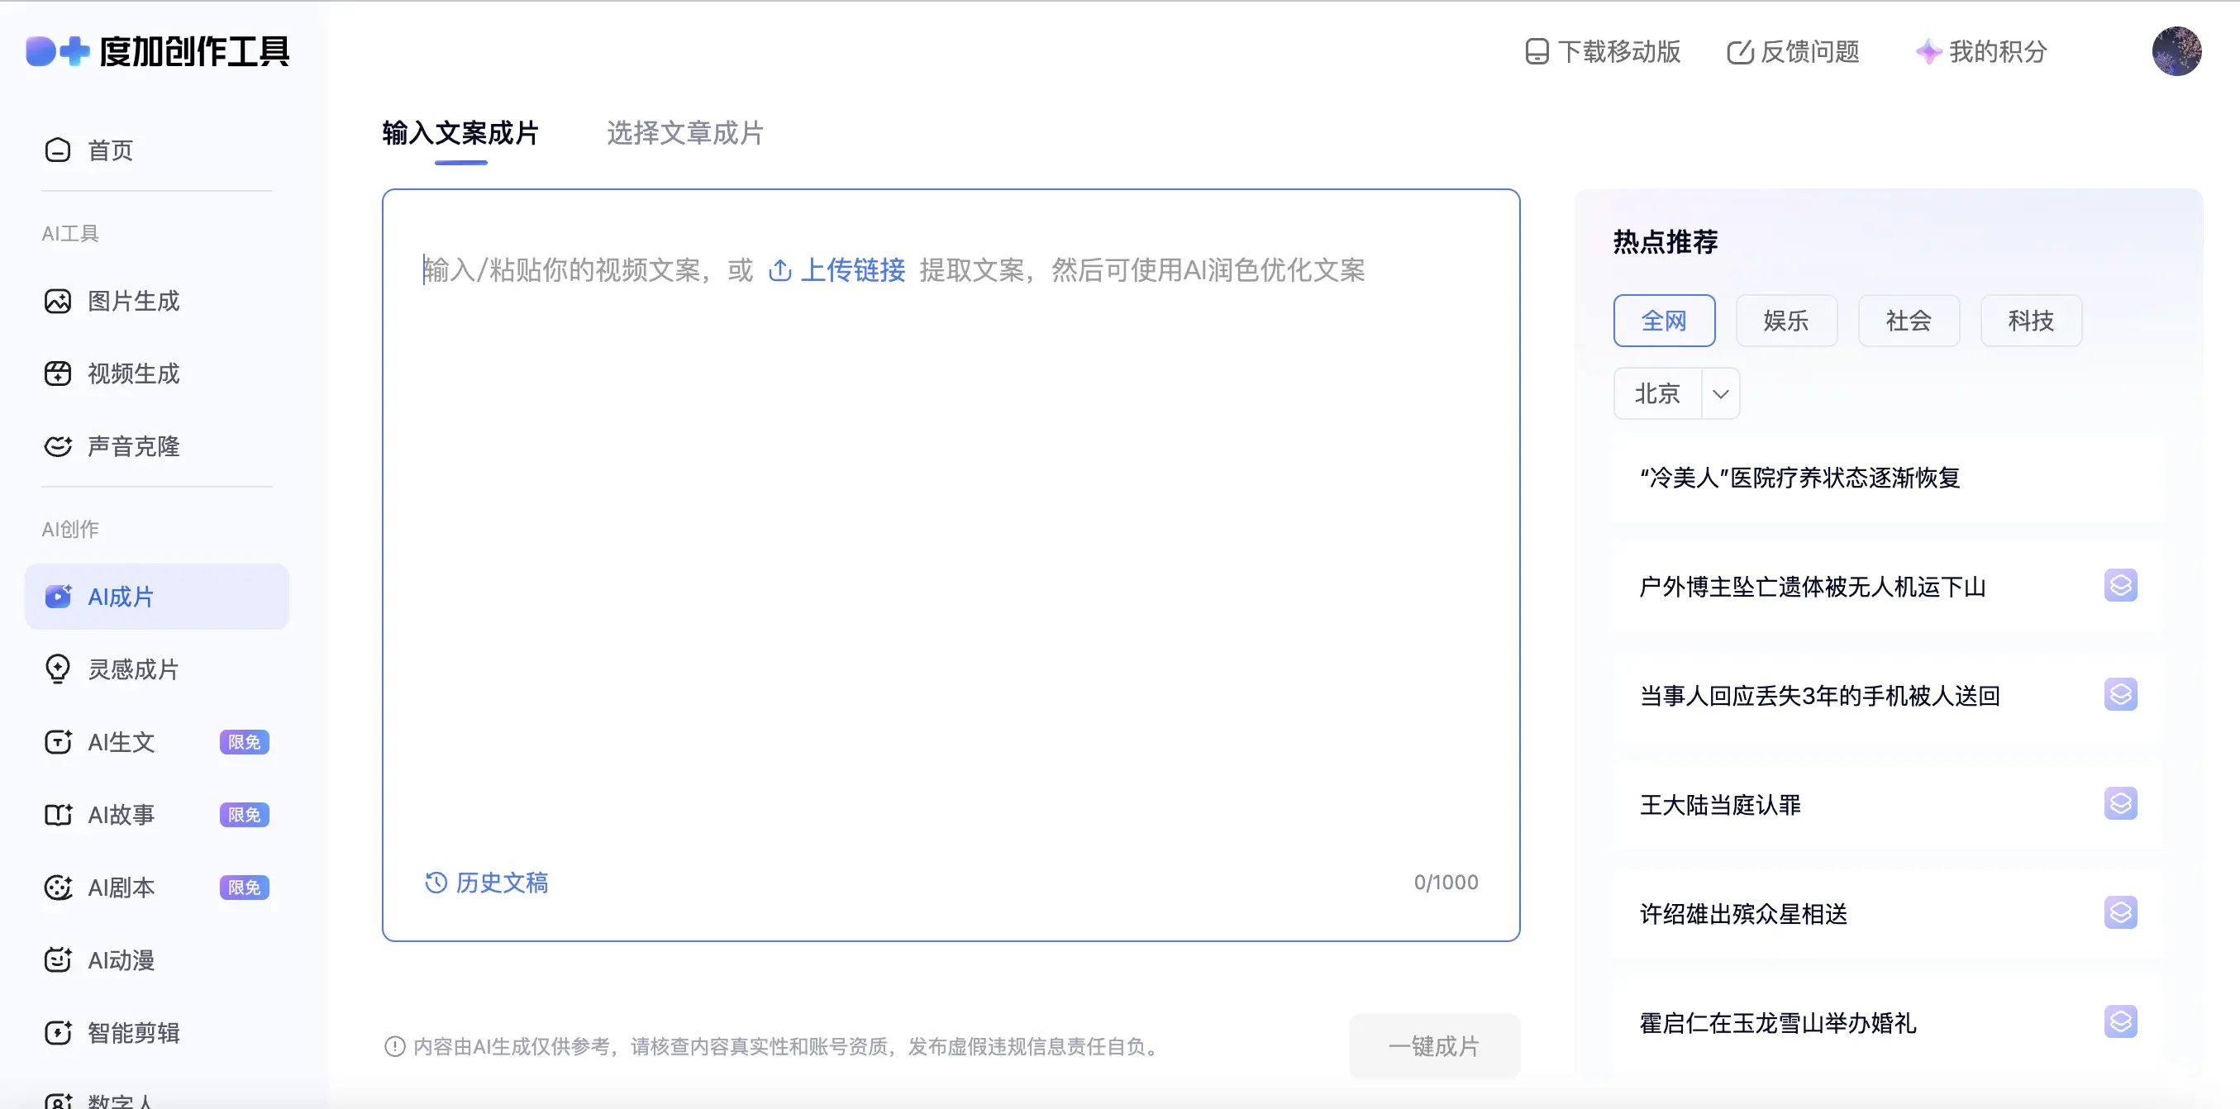The image size is (2240, 1109).
Task: Expand the 北京 city dropdown arrow
Action: [x=1720, y=393]
